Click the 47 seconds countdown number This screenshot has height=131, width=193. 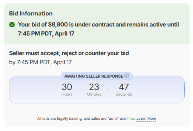tap(124, 87)
